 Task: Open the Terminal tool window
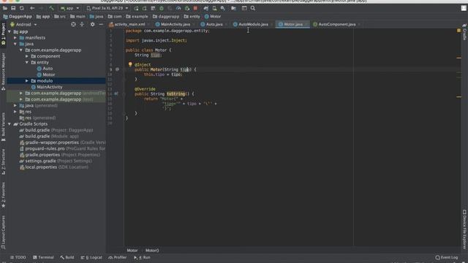[x=43, y=257]
